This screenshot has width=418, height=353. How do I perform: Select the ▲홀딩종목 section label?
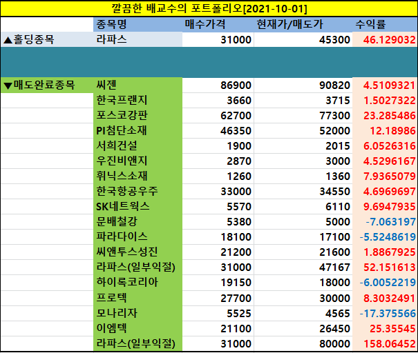point(47,39)
